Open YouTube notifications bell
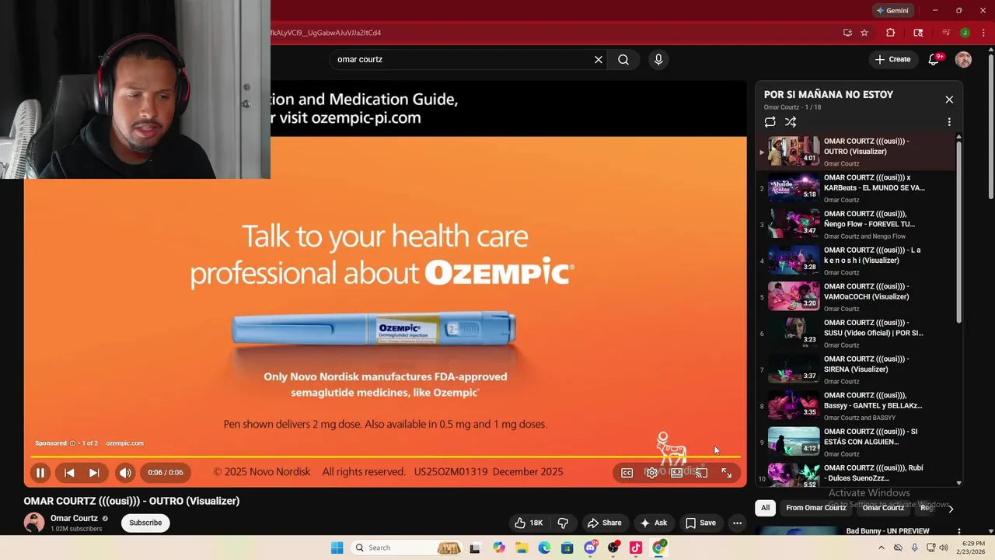 tap(934, 60)
